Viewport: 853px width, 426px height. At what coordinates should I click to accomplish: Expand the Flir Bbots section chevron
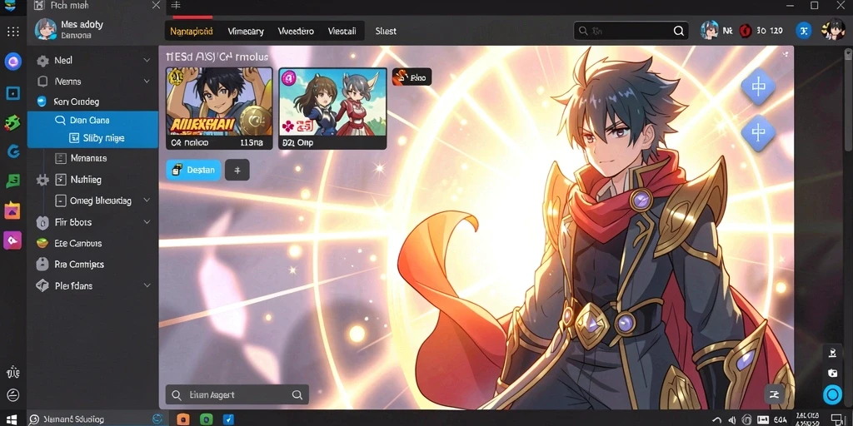[x=147, y=222]
